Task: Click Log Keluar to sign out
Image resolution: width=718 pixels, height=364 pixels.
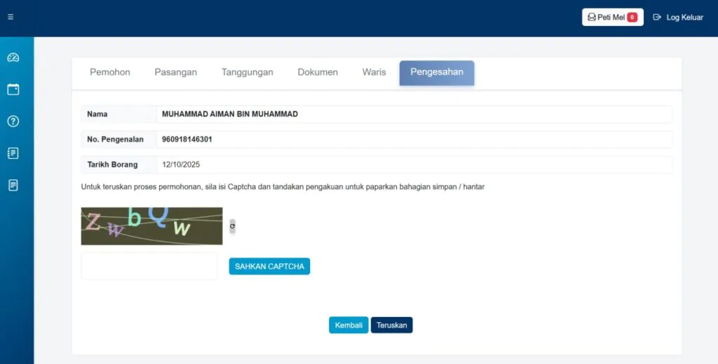Action: coord(678,17)
